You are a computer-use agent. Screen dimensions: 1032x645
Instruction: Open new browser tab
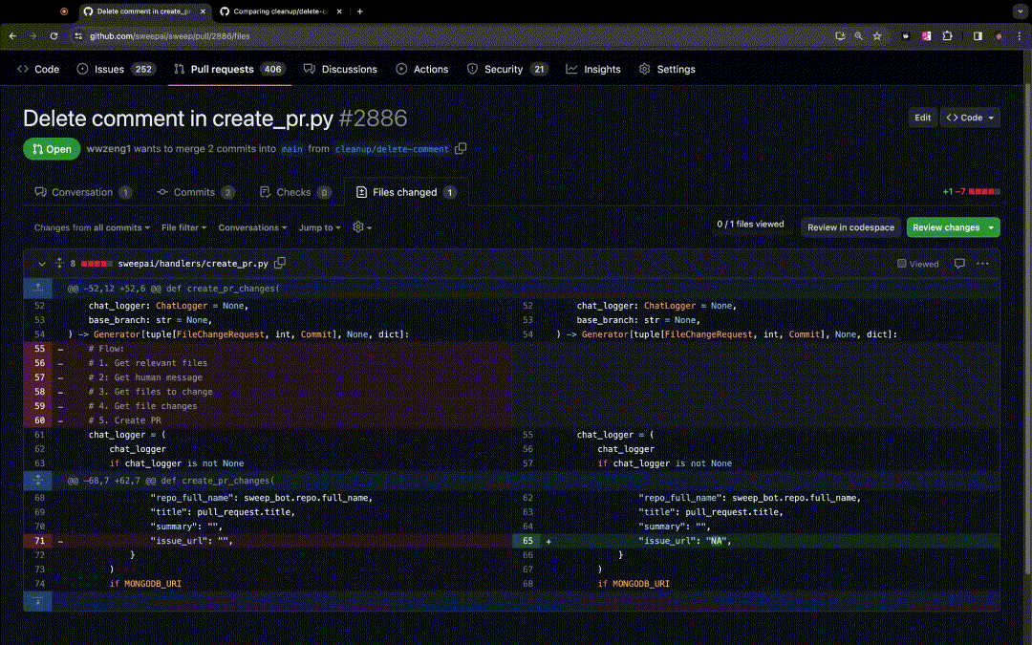coord(360,11)
